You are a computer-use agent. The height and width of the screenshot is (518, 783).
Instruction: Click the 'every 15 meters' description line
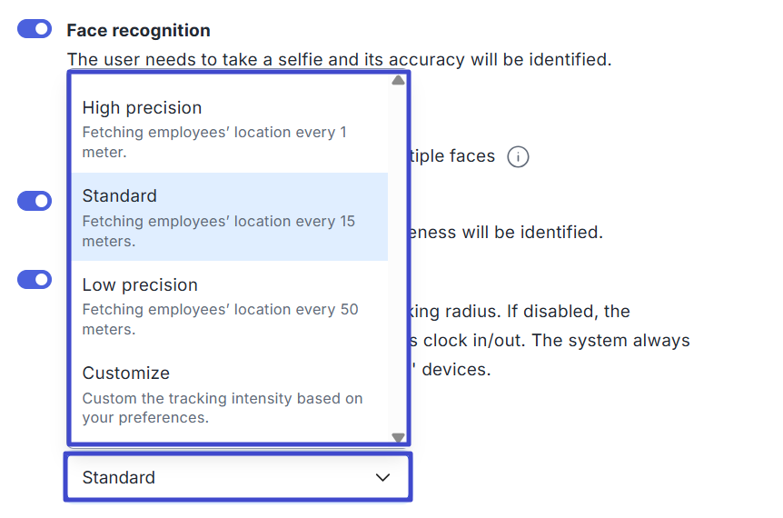pos(218,231)
